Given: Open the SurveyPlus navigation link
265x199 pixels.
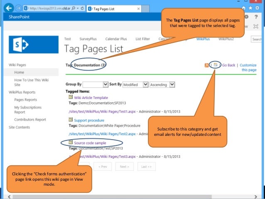Looking at the screenshot, I should click(88, 39).
